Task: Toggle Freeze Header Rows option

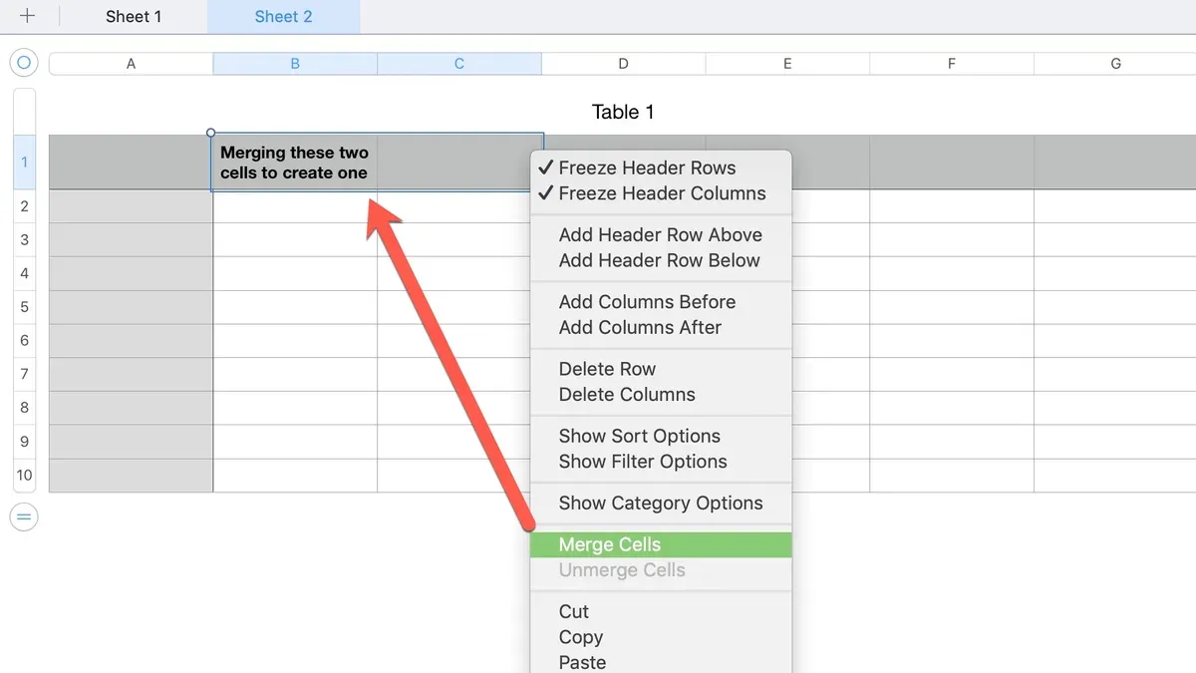Action: coord(662,168)
